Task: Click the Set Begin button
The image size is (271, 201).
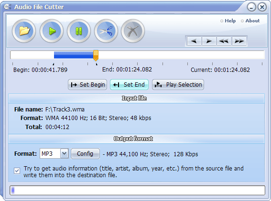Action: coord(87,85)
